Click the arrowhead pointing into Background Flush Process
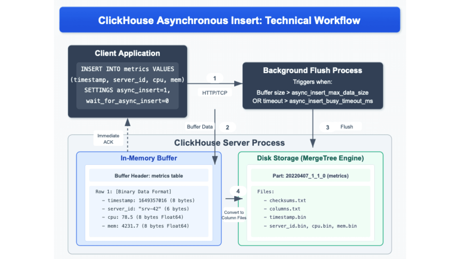The image size is (460, 259). pyautogui.click(x=238, y=83)
